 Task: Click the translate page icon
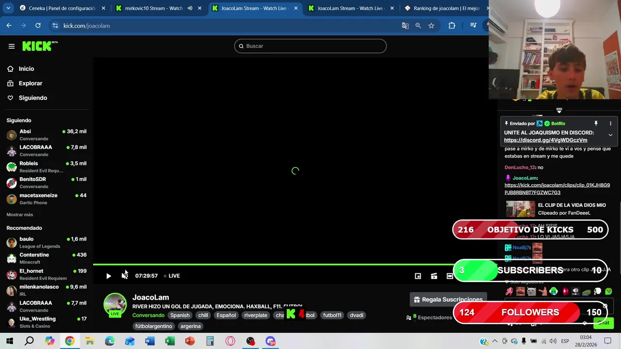click(405, 26)
